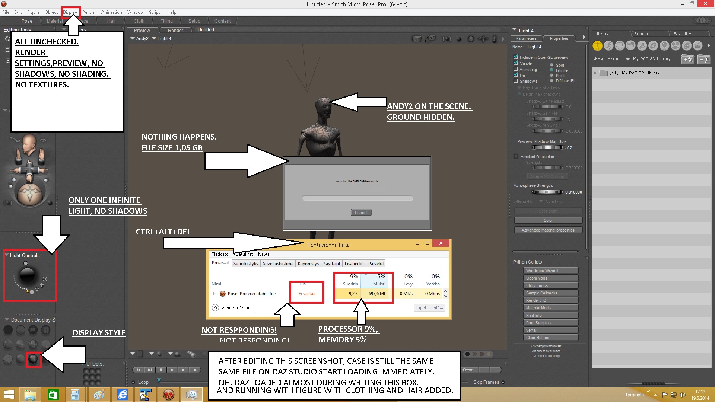This screenshot has height=402, width=715.
Task: Open the Show Library dropdown
Action: point(627,59)
